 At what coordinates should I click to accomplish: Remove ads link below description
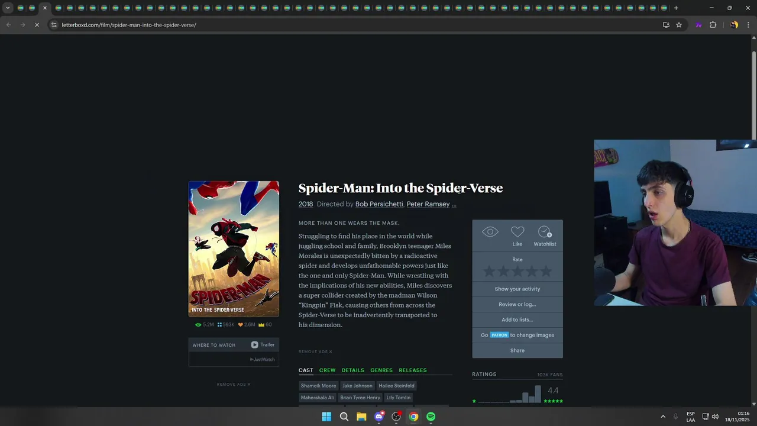tap(315, 352)
